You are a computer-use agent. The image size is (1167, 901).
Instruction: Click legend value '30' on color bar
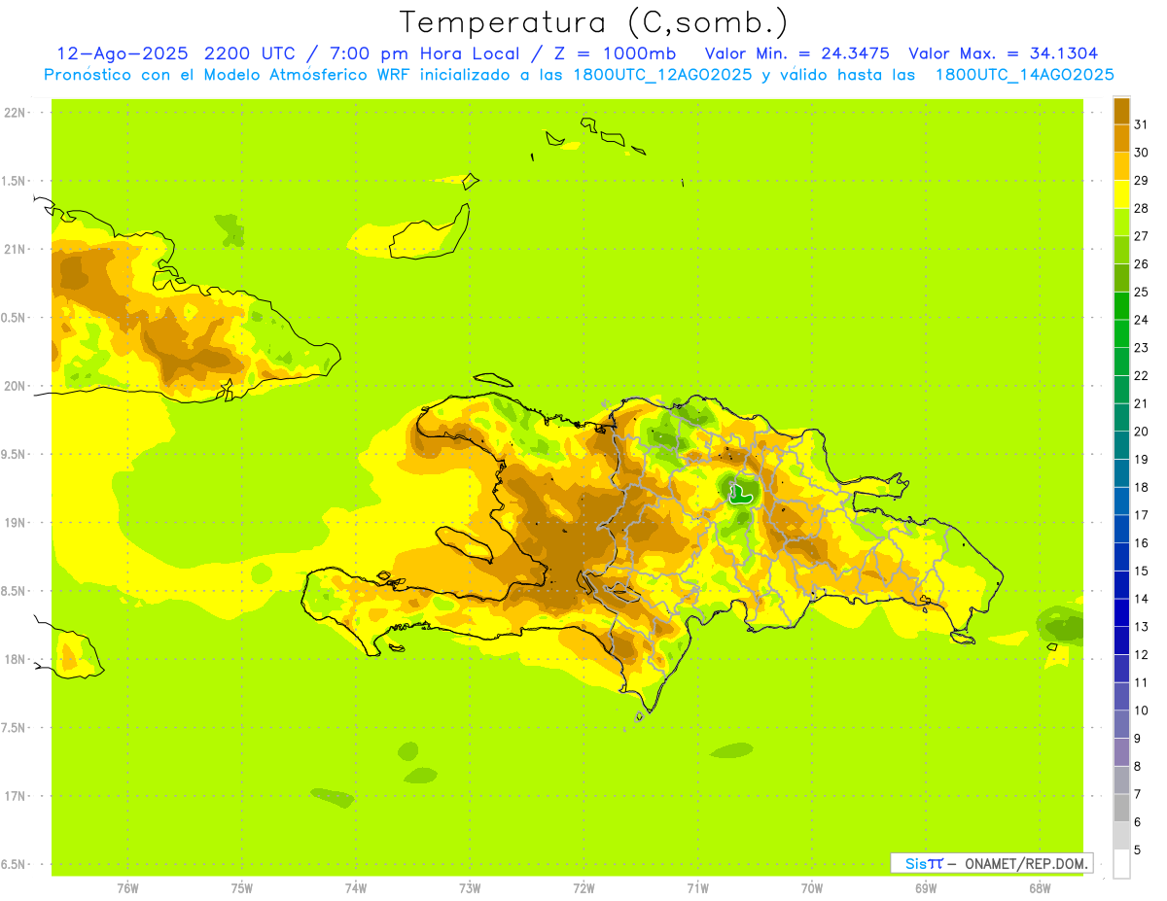1142,153
